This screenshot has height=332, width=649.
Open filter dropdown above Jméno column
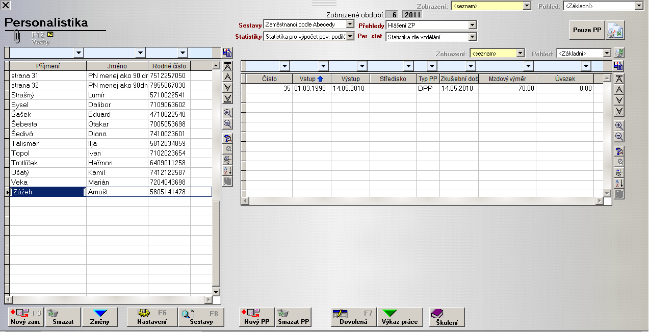[140, 53]
